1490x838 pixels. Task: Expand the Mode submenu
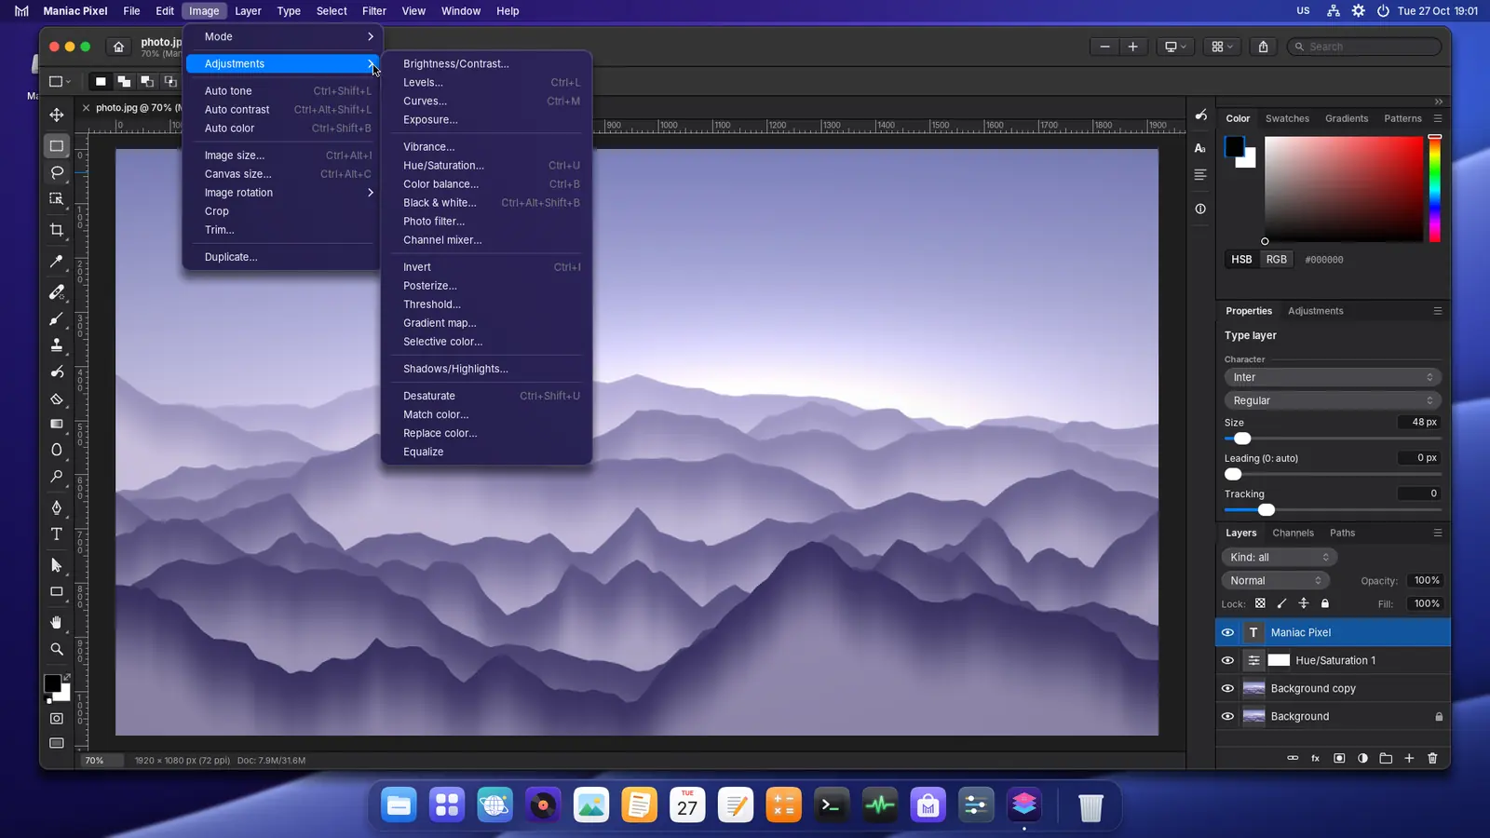[x=284, y=36]
